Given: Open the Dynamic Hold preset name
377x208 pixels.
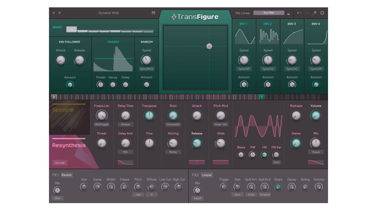Looking at the screenshot, I should click(x=109, y=13).
